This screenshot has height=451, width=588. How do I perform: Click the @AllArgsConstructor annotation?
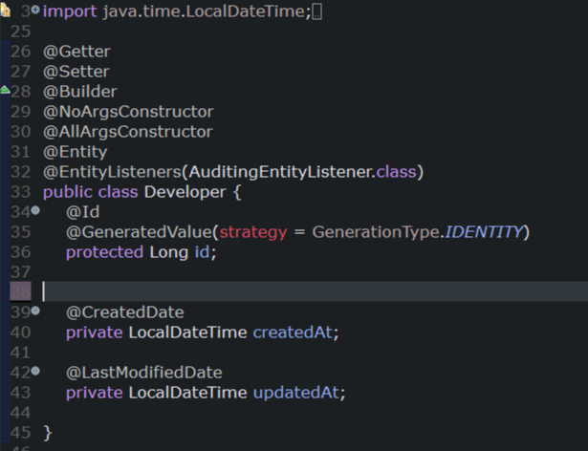pyautogui.click(x=128, y=132)
